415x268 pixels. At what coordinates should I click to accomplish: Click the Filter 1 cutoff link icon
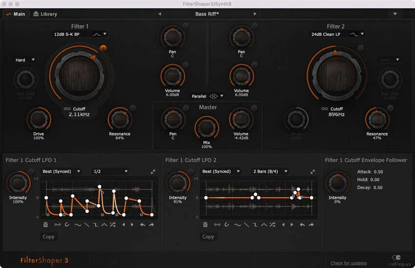coord(67,109)
